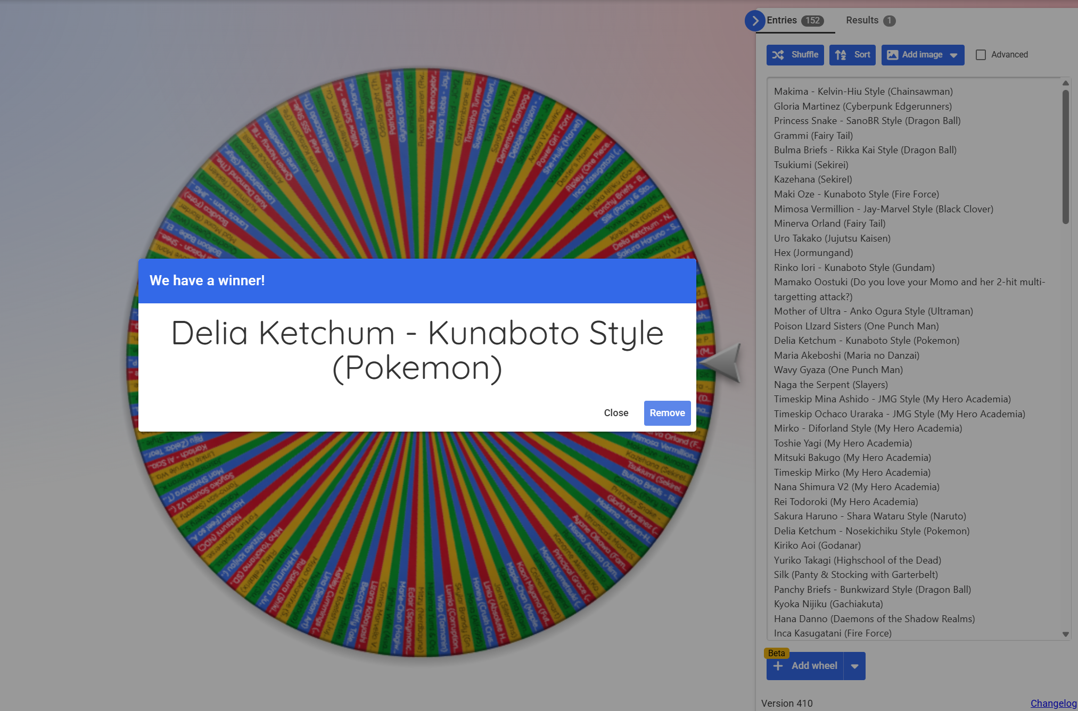Close the winner dialog
This screenshot has width=1078, height=711.
tap(616, 413)
